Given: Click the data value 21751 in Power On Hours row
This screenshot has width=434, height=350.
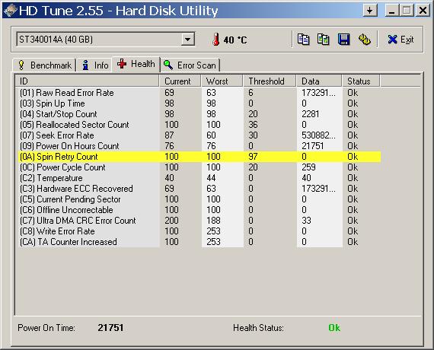Looking at the screenshot, I should (312, 146).
